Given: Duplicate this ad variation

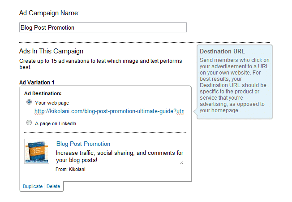Looking at the screenshot, I should click(32, 186).
